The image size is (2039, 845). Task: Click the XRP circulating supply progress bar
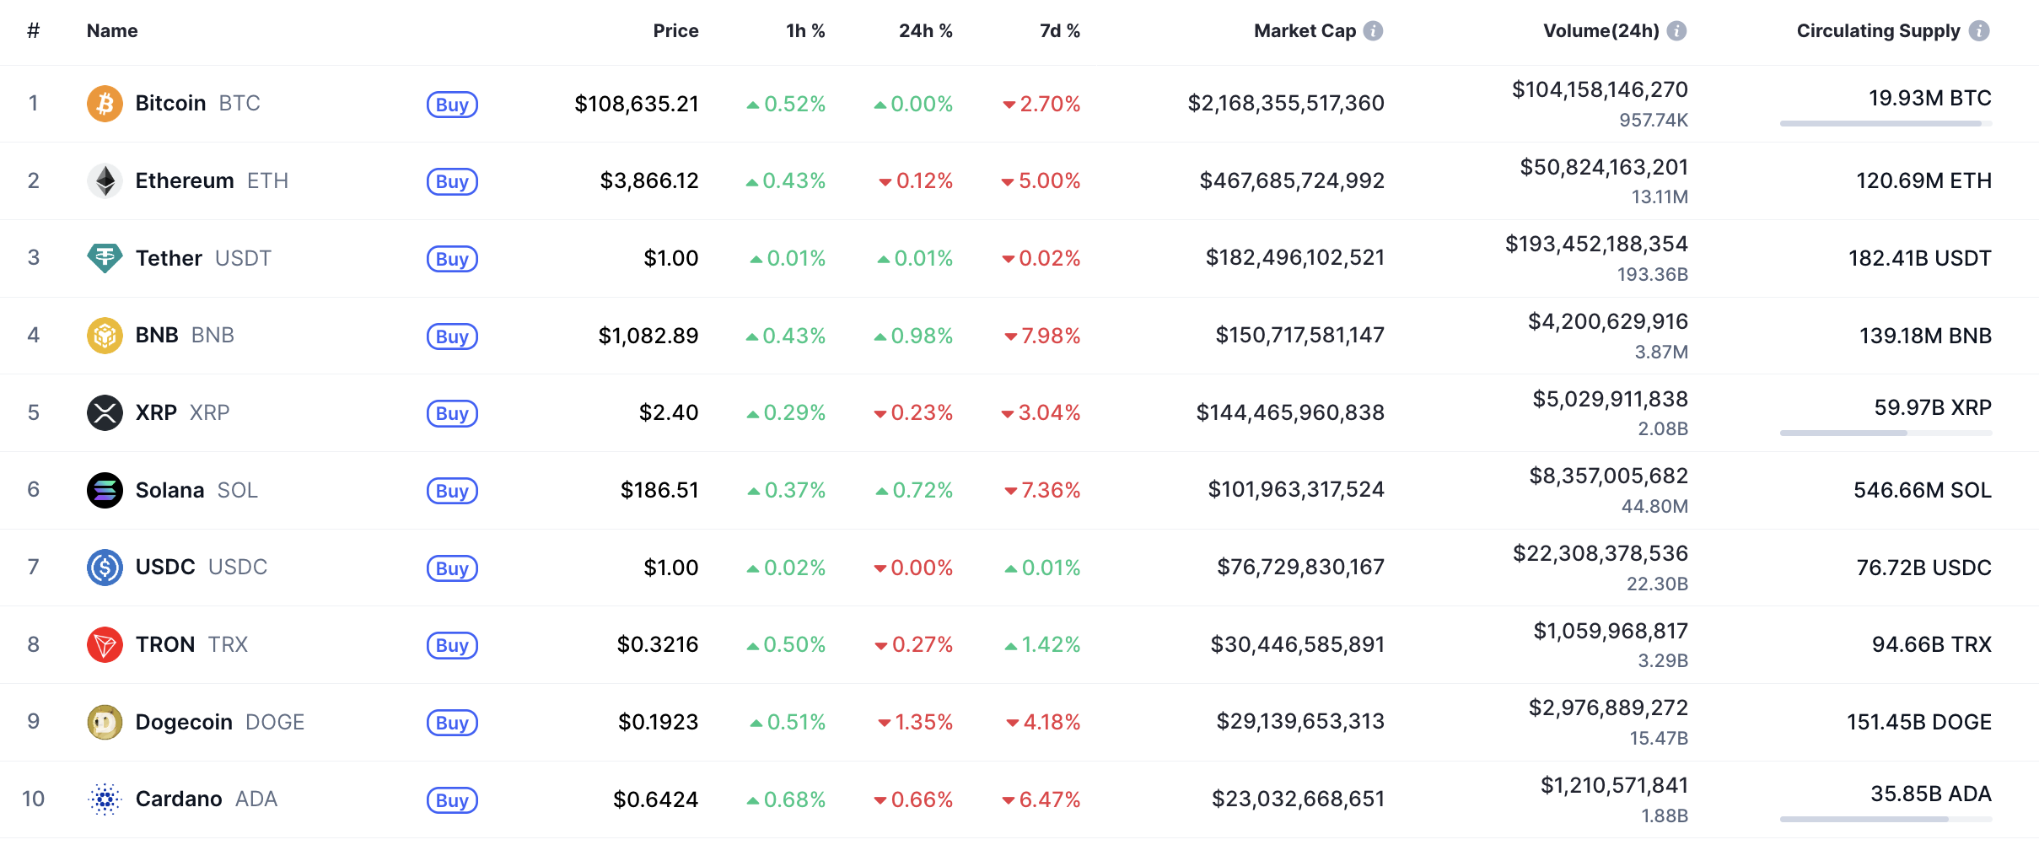click(x=1886, y=433)
